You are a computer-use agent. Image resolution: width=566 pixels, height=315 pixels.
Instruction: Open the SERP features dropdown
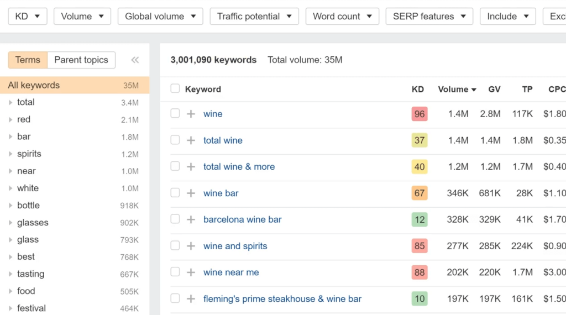click(x=429, y=17)
